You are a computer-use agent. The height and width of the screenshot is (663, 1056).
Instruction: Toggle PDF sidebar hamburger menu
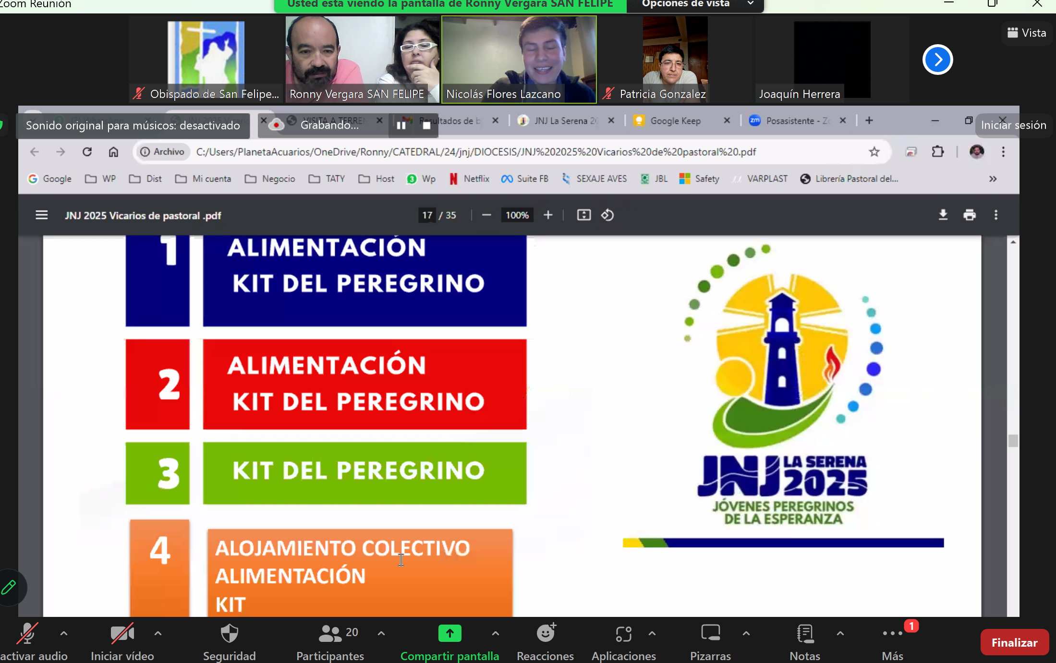[42, 215]
